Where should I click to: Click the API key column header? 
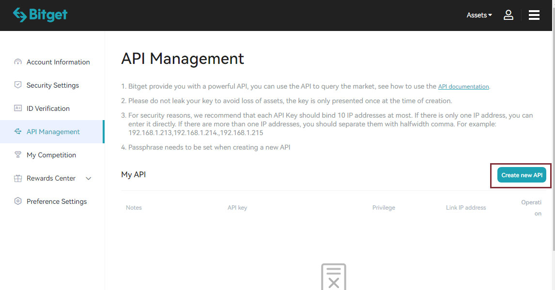(237, 208)
